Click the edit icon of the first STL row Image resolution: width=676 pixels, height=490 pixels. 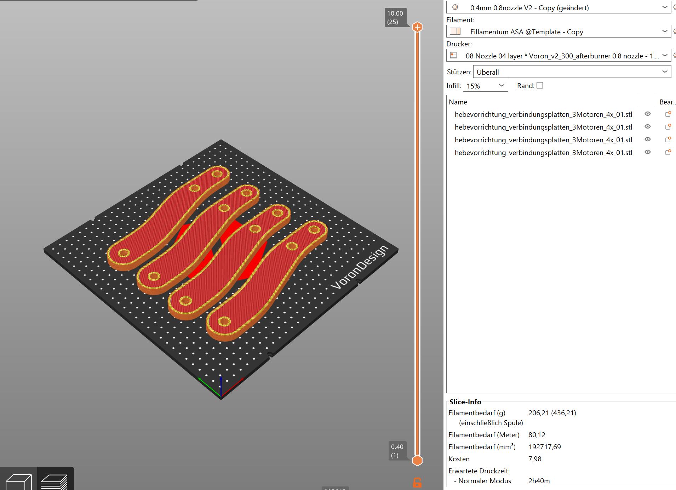(x=668, y=114)
